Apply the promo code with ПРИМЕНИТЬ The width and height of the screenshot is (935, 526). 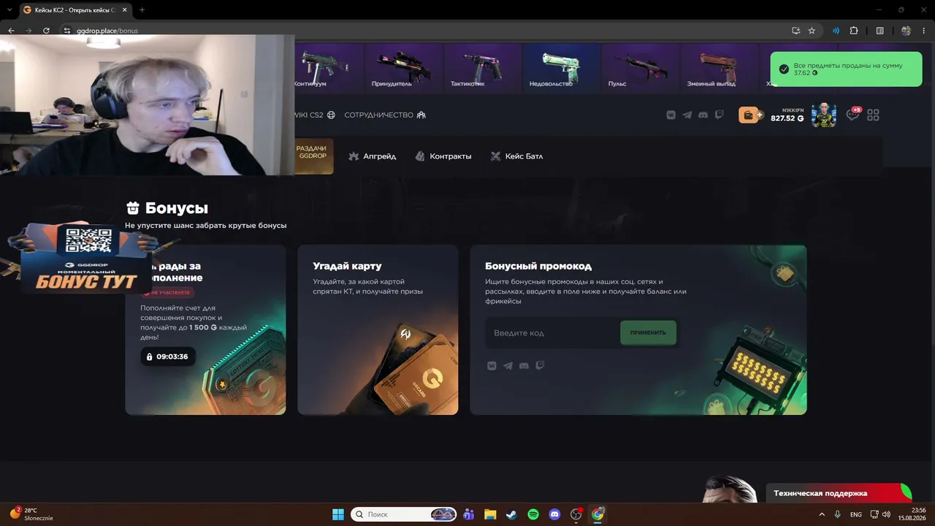[648, 332]
